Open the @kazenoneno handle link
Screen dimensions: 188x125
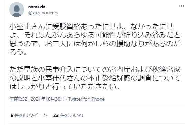[43, 13]
